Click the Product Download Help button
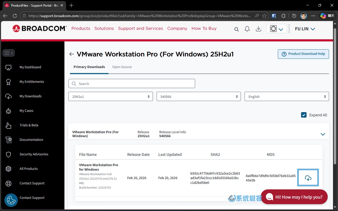 303,54
